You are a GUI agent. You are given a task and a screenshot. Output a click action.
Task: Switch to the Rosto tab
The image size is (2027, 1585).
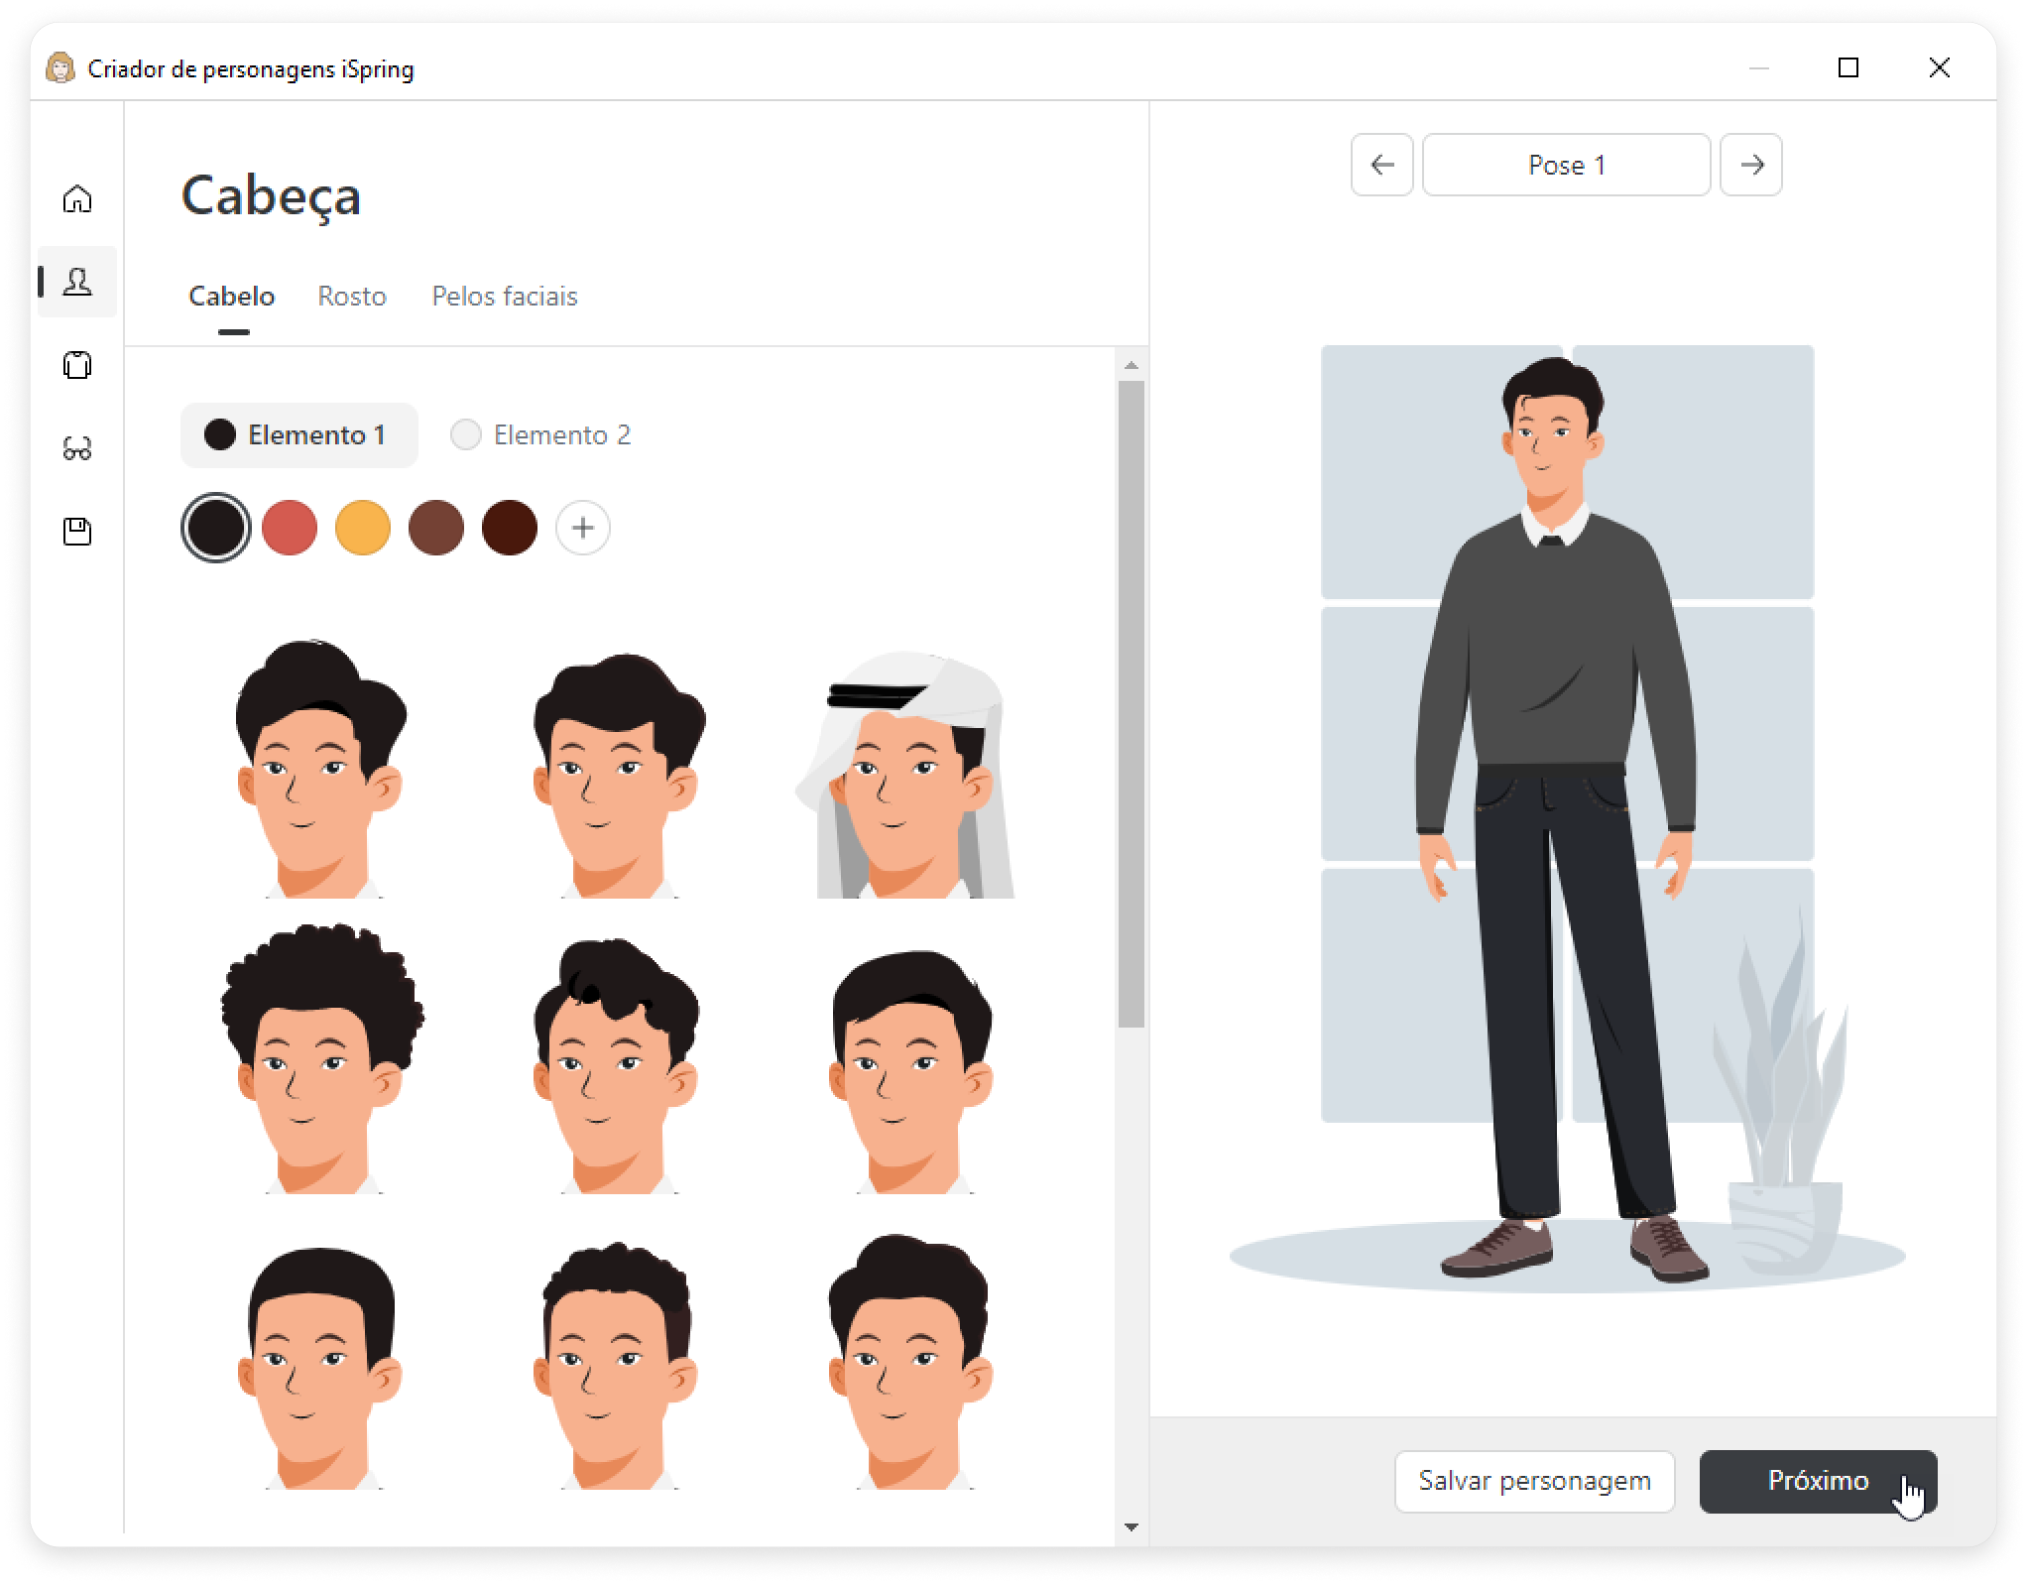click(351, 297)
